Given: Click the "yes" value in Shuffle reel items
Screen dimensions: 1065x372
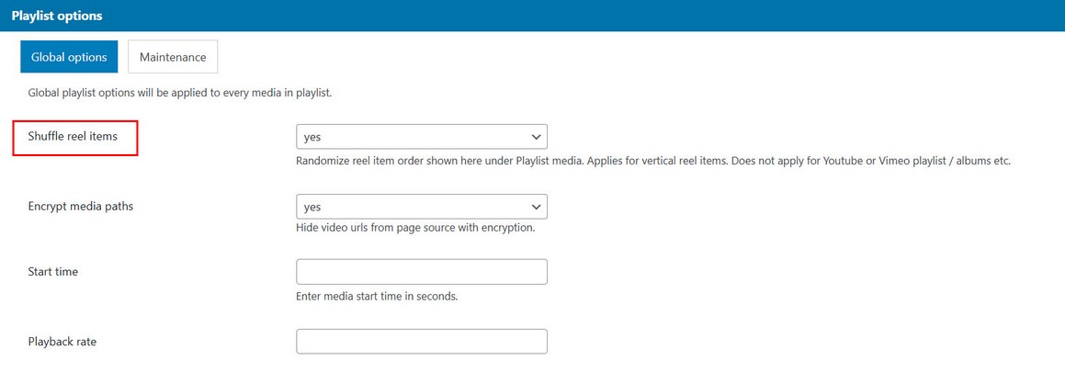Looking at the screenshot, I should coord(312,137).
